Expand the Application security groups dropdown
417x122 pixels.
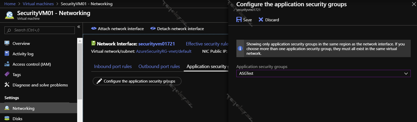(x=406, y=73)
